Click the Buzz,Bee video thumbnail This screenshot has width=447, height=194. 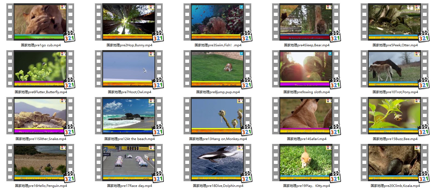[395, 116]
